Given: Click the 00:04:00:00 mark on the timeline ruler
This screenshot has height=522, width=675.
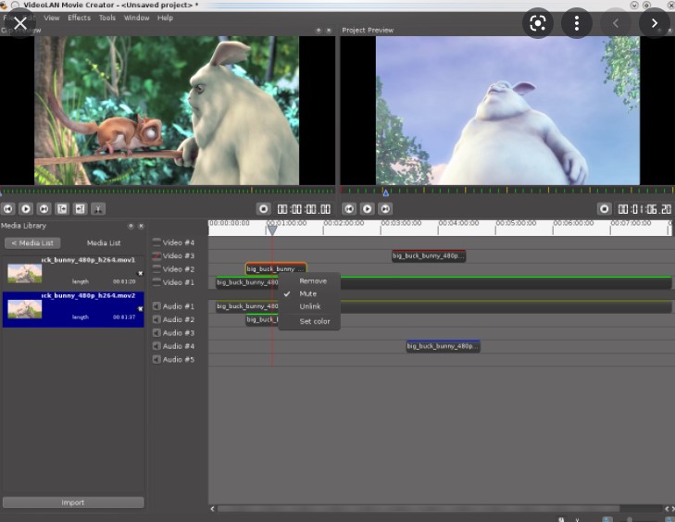Looking at the screenshot, I should point(458,223).
